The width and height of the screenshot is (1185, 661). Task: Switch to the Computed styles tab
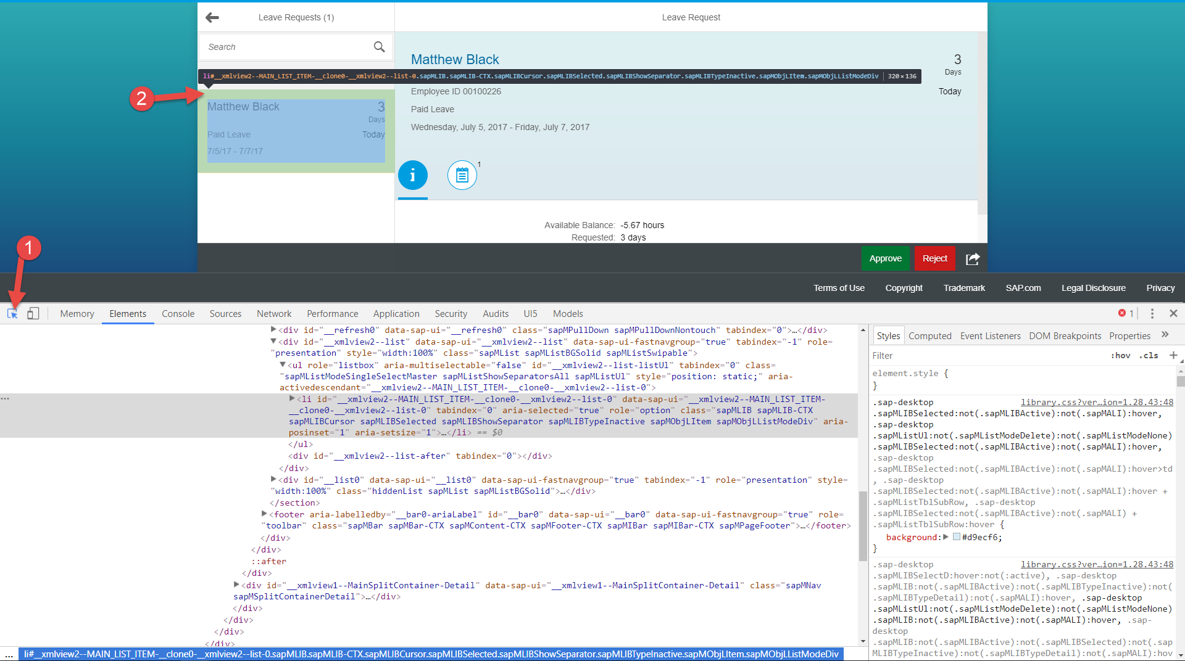click(929, 335)
